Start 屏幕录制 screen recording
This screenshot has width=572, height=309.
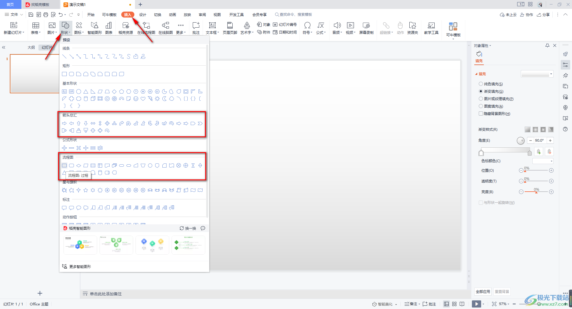[x=366, y=28]
